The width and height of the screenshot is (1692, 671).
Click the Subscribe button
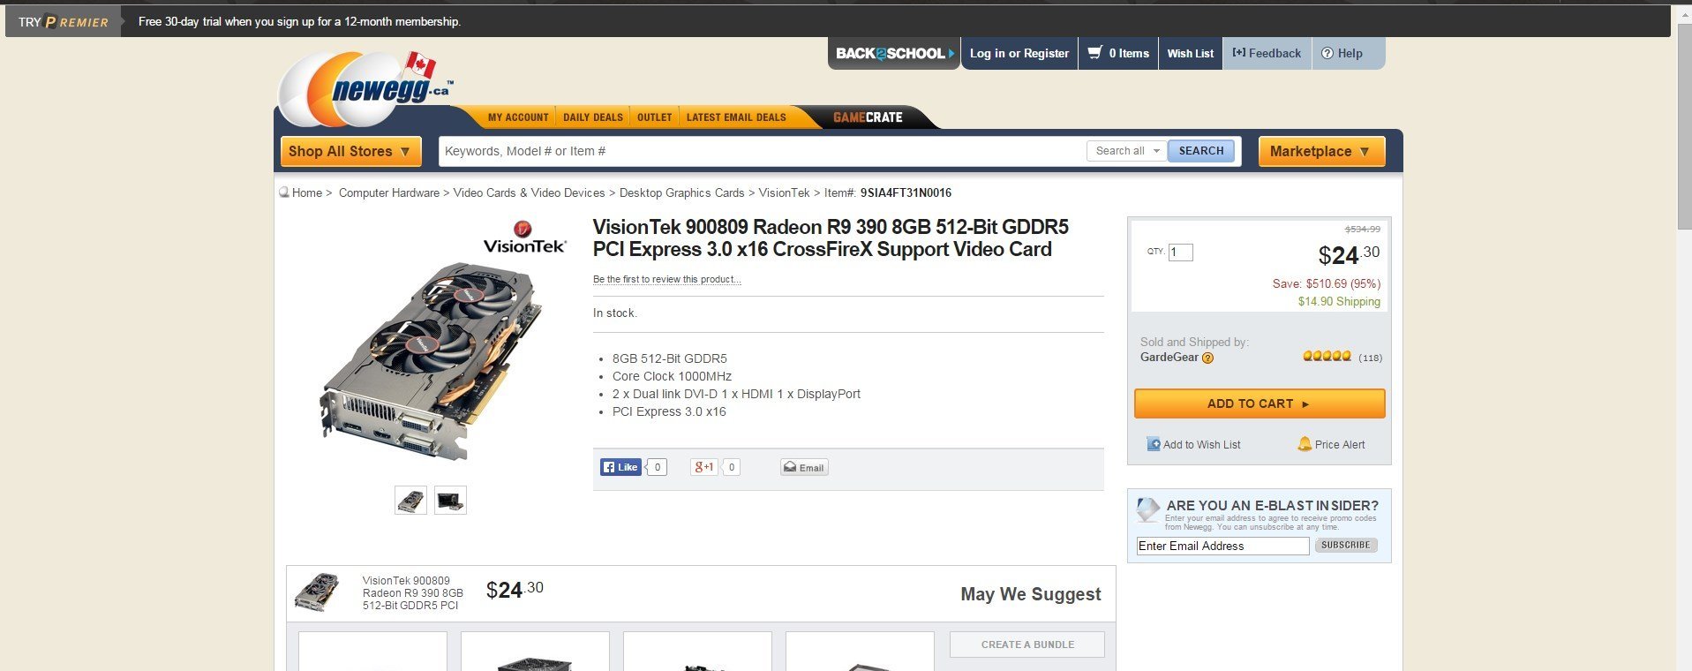(x=1346, y=546)
